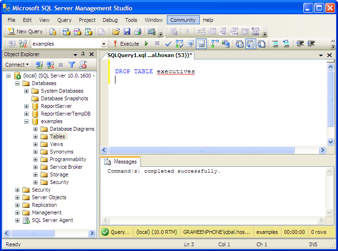Click Analysis Services XMLA Query icon
Viewport: 338px width, 251px height.
[x=88, y=31]
